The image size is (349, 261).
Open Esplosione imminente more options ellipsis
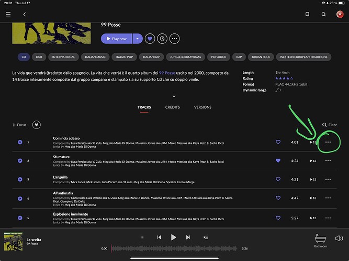[x=328, y=218]
